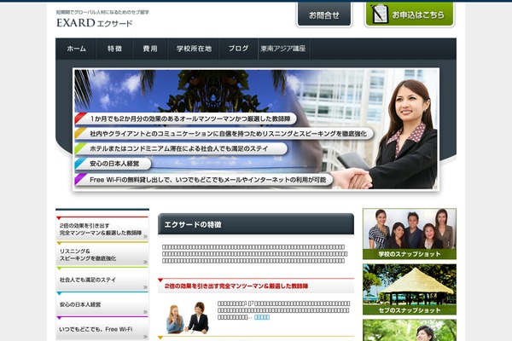Click the arrow icon on 社会人でも満足のステイ item

[x=145, y=287]
